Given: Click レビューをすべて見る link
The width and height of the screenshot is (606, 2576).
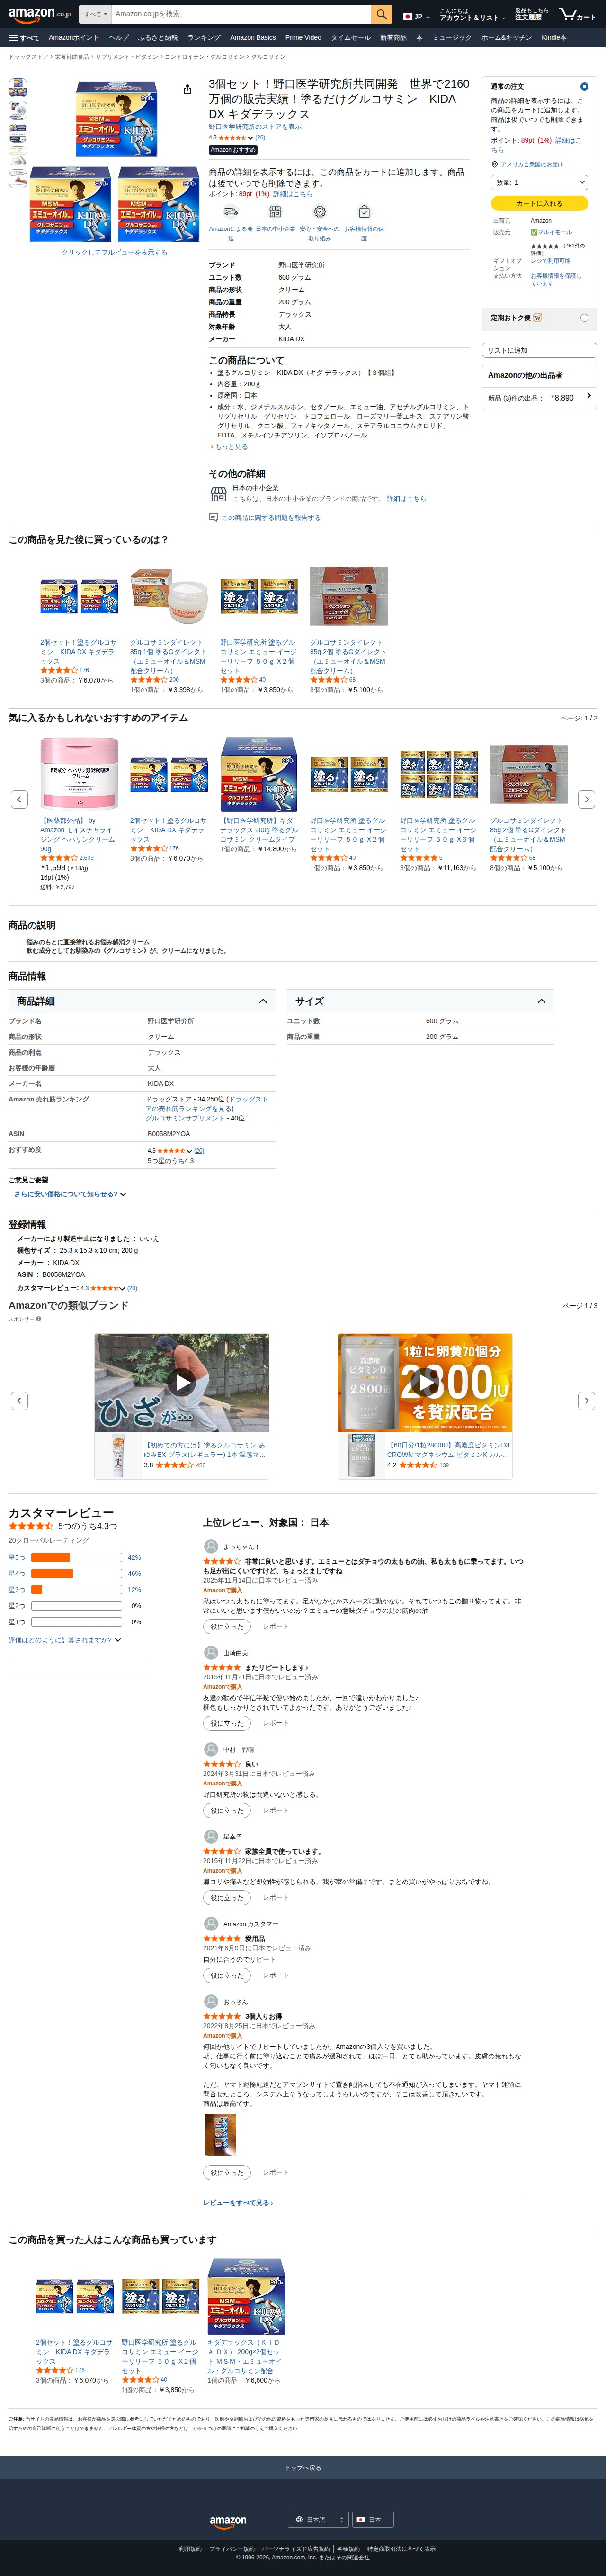Looking at the screenshot, I should 238,2202.
